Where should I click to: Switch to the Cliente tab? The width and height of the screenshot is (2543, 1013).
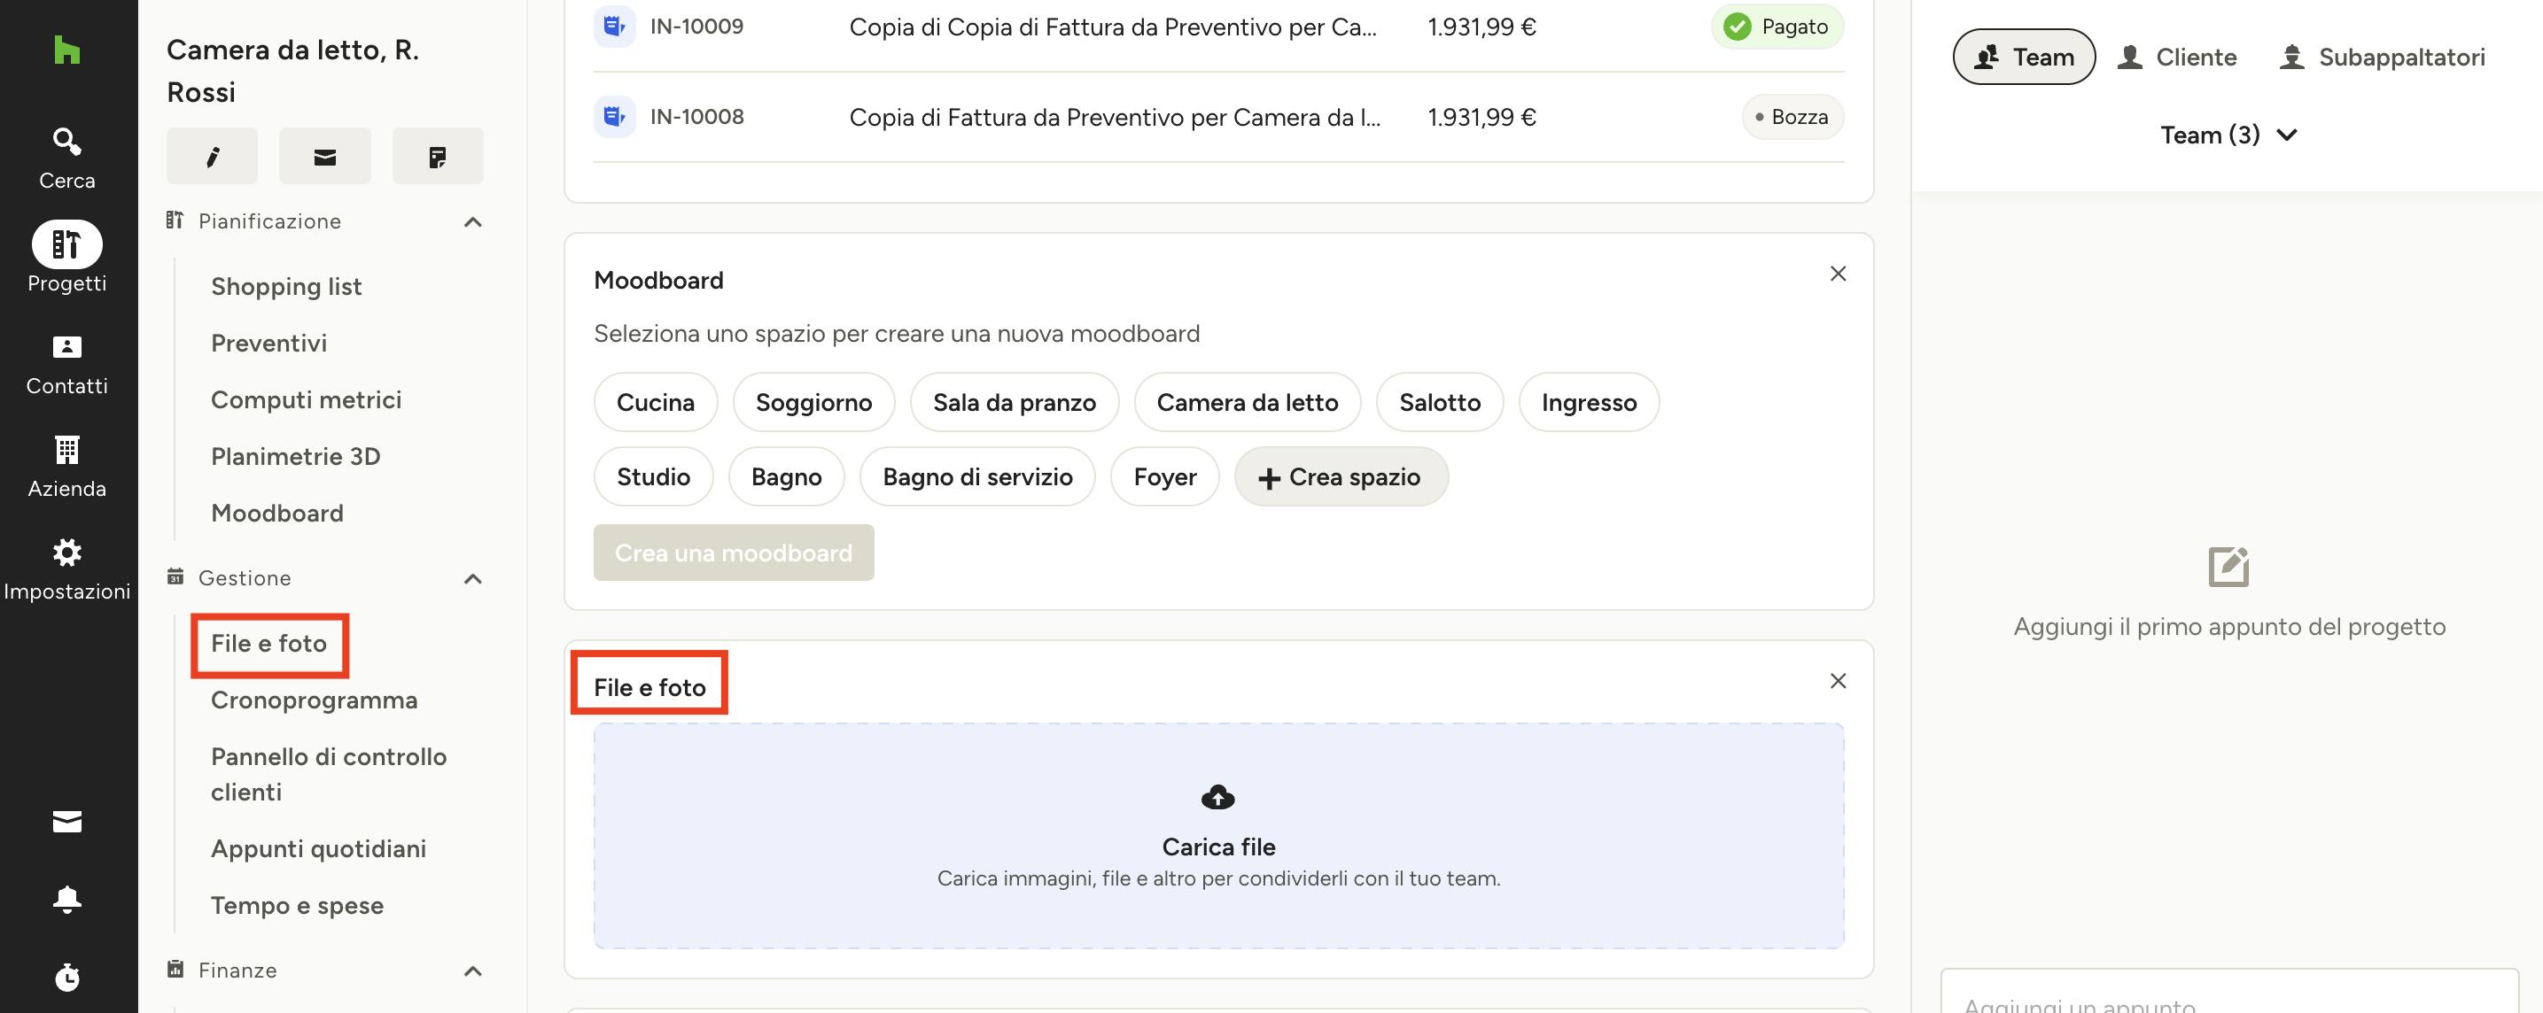point(2177,58)
